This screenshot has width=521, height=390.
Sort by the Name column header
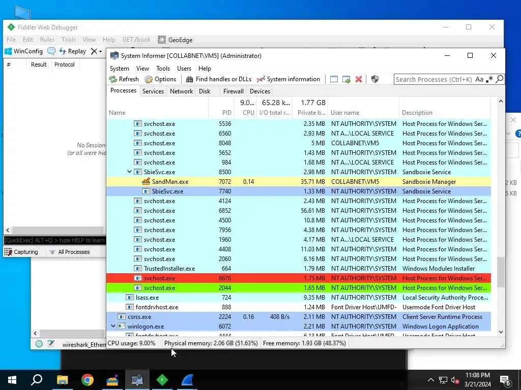click(158, 112)
